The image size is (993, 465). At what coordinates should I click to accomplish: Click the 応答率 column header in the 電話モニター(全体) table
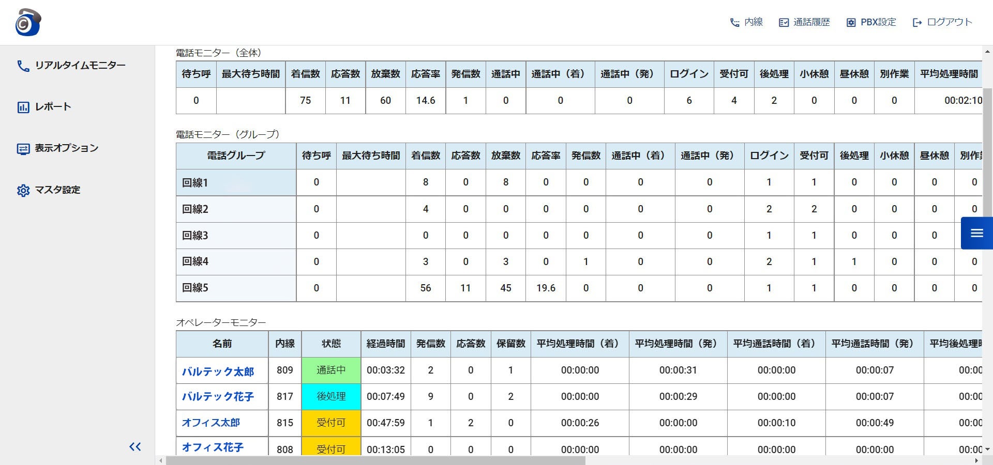(426, 74)
